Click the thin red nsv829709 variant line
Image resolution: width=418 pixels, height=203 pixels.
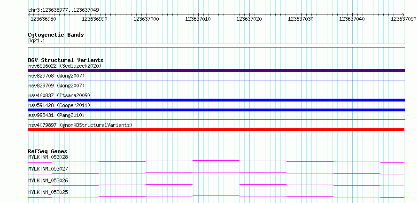216,90
